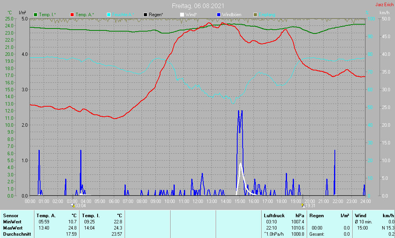Click the 'Gesamt:' rain total label
Screen dimensions: 395x238
(317, 234)
